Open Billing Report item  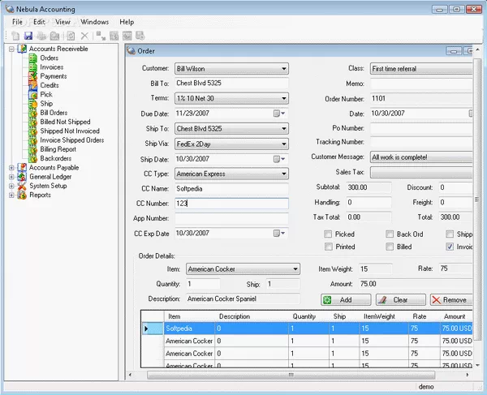[58, 149]
